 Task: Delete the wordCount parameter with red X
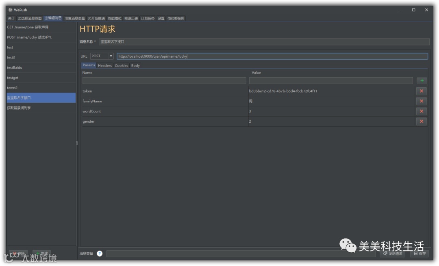point(422,111)
